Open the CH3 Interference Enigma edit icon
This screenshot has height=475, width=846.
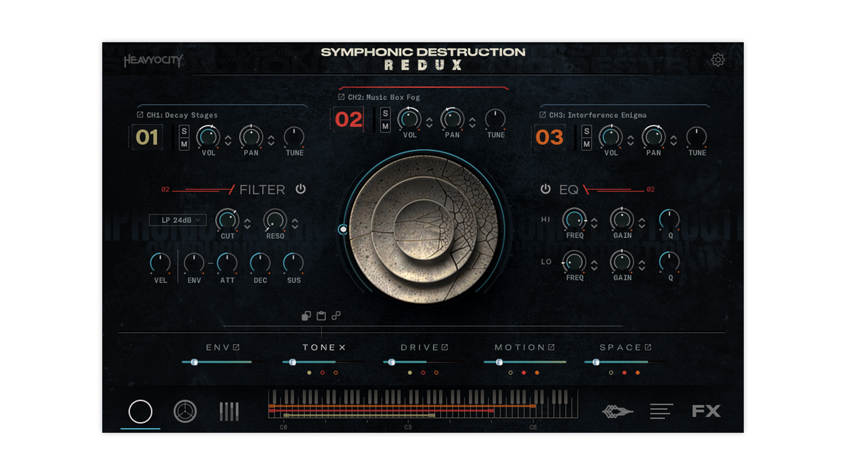(x=542, y=115)
